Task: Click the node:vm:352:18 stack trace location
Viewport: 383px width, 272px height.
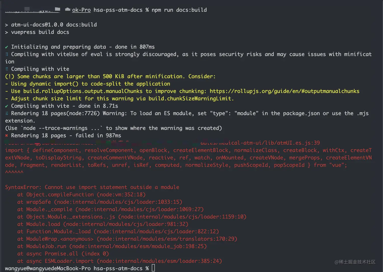Action: [x=121, y=195]
